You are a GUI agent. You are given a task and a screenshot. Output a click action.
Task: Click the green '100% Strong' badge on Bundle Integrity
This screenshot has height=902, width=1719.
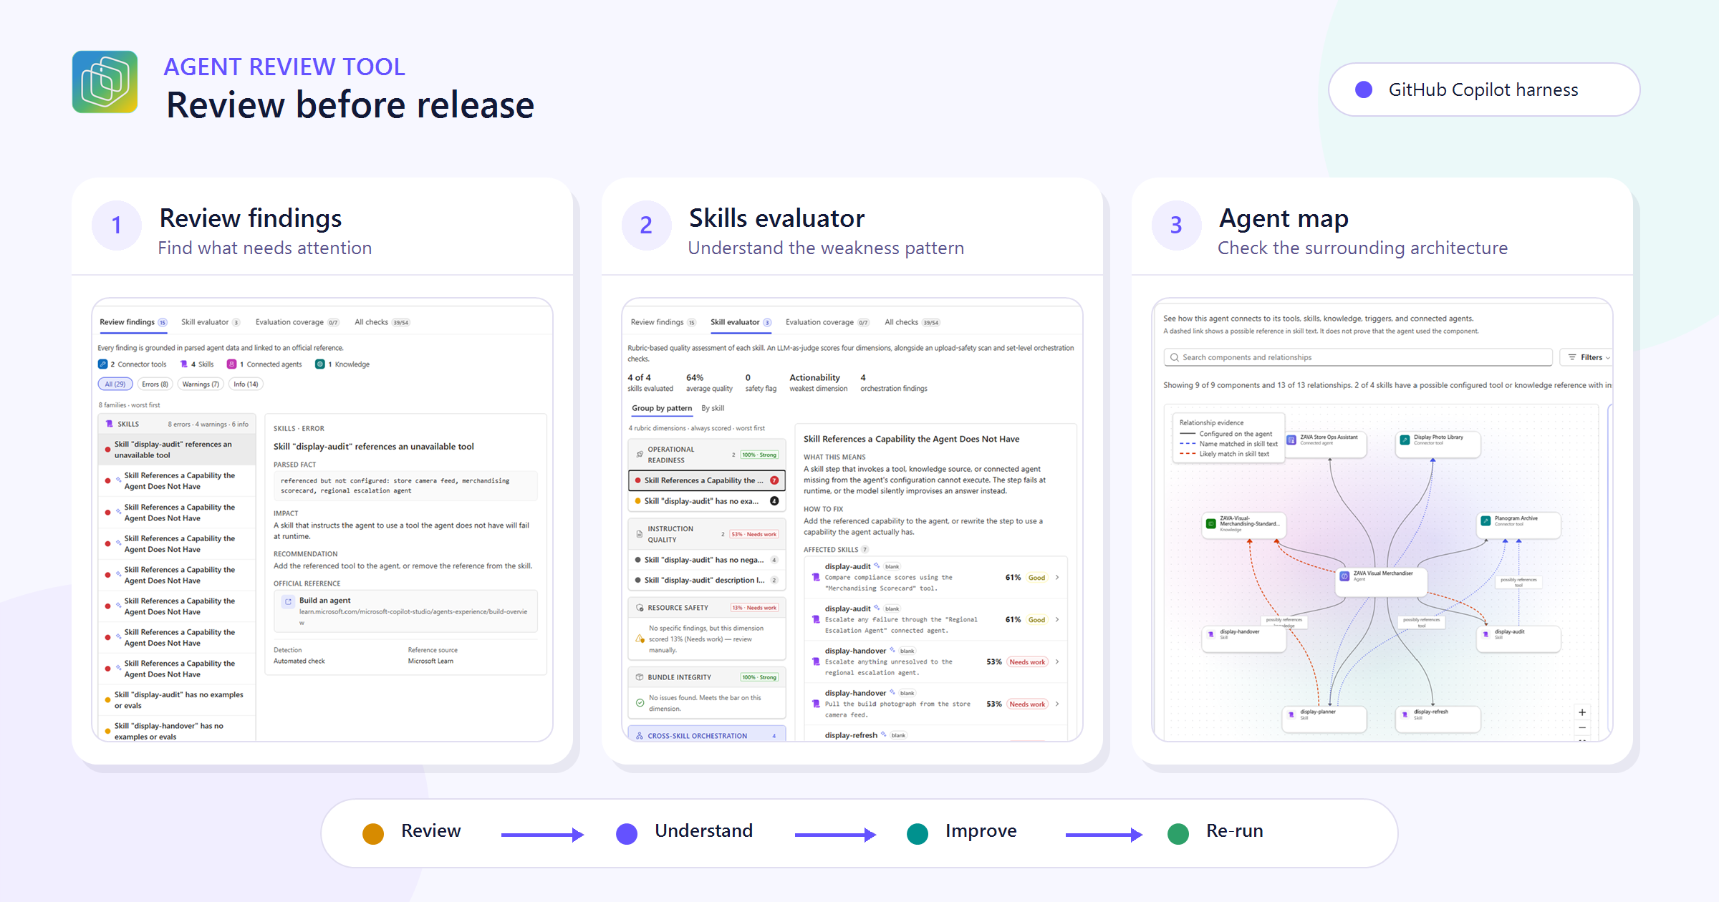pyautogui.click(x=759, y=677)
